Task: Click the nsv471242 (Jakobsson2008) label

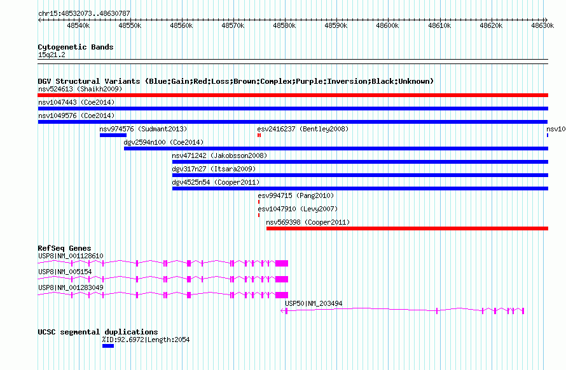Action: 219,155
